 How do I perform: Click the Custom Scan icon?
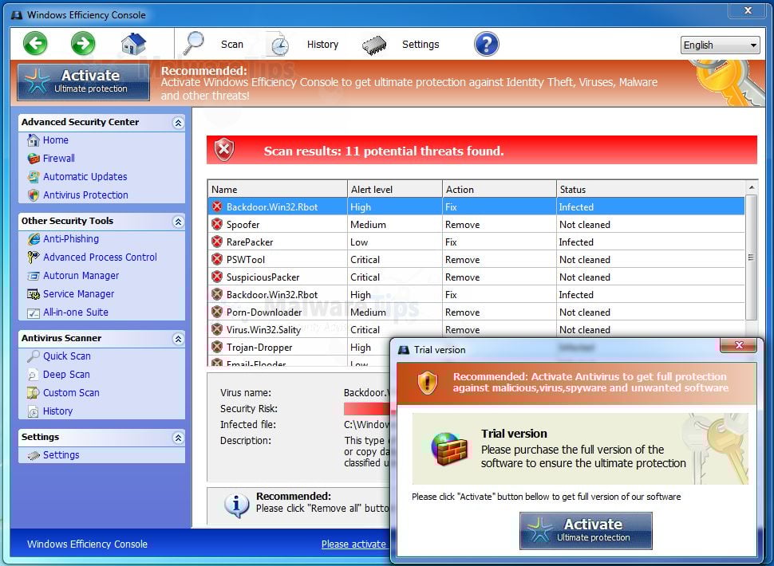[33, 393]
